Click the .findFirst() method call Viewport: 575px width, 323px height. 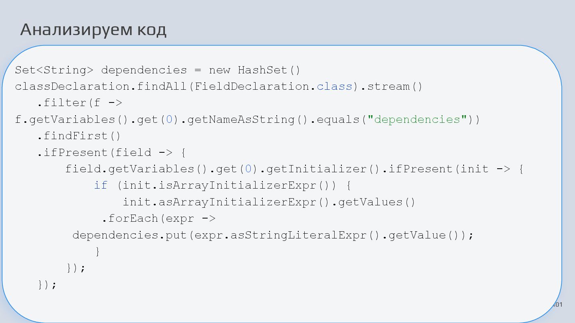pyautogui.click(x=79, y=136)
